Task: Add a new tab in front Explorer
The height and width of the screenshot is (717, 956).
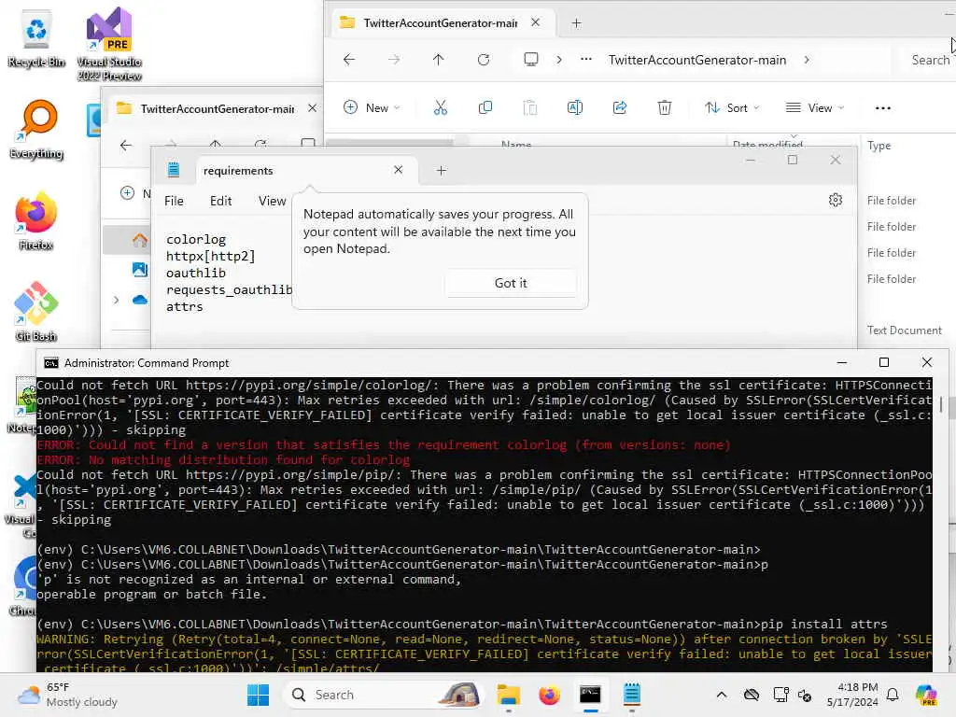Action: pyautogui.click(x=576, y=23)
